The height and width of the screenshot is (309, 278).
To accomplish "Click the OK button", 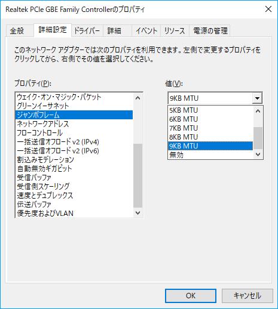I will 191,296.
